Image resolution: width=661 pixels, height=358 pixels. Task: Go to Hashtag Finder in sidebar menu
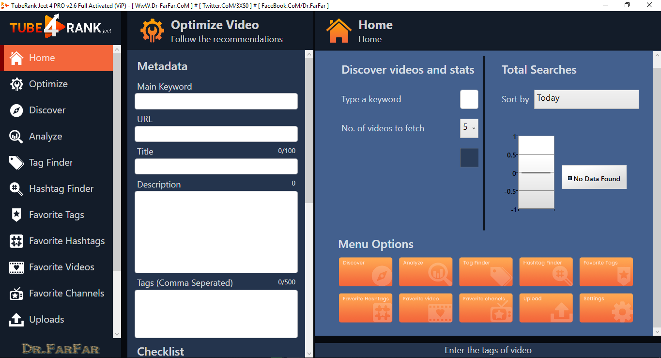57,189
